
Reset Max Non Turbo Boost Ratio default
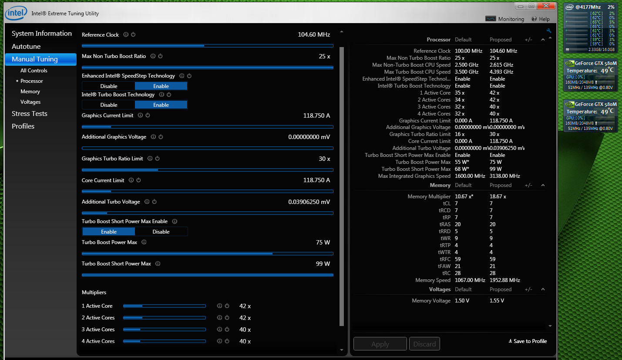pyautogui.click(x=160, y=56)
